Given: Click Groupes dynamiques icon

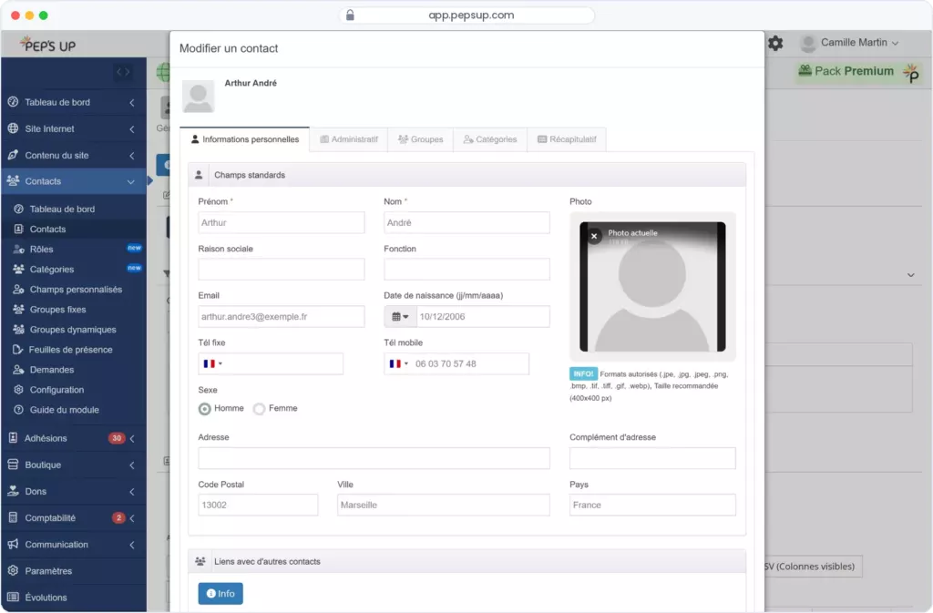Looking at the screenshot, I should [18, 330].
